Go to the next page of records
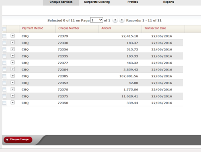 [x=122, y=20]
